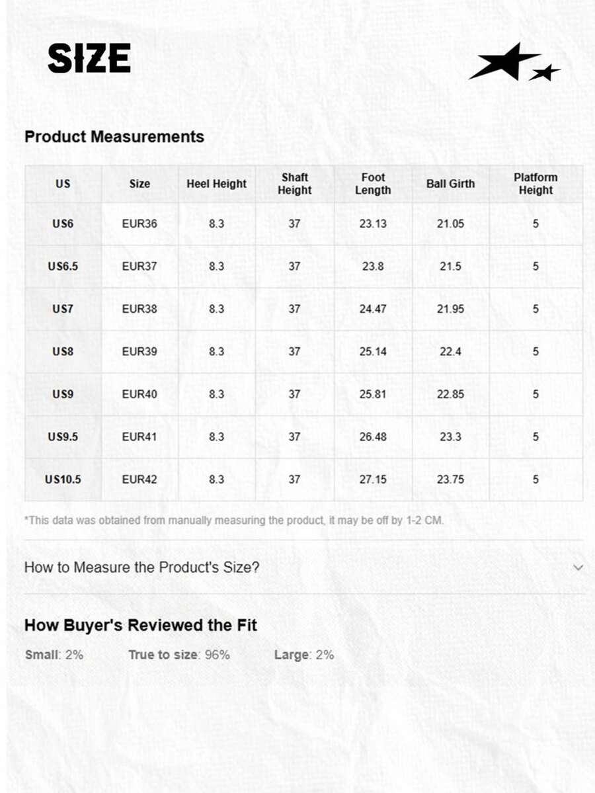Click the Ball Girth column header
The image size is (595, 793).
point(450,184)
